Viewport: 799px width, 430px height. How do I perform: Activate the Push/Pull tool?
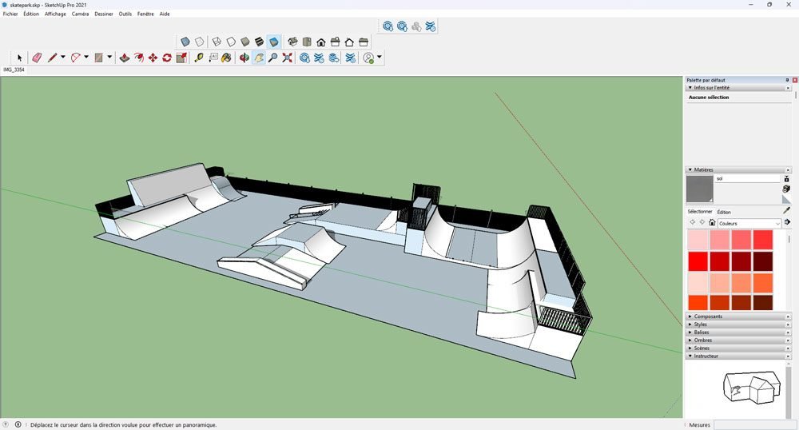point(125,58)
